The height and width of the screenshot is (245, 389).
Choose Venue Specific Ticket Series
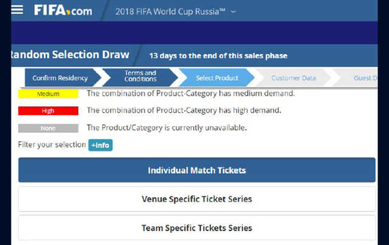[197, 199]
